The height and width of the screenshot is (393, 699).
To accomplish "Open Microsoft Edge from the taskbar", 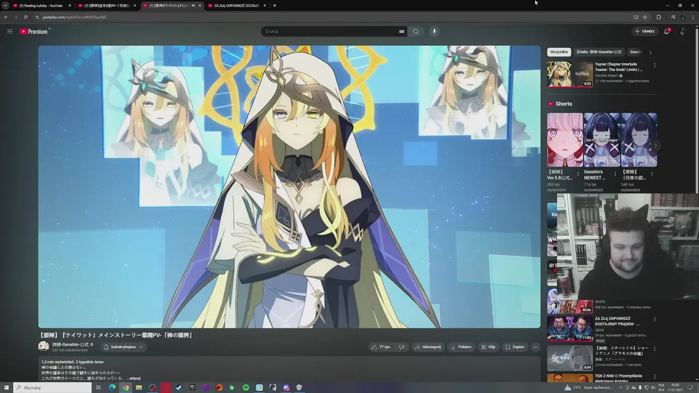I will 112,388.
